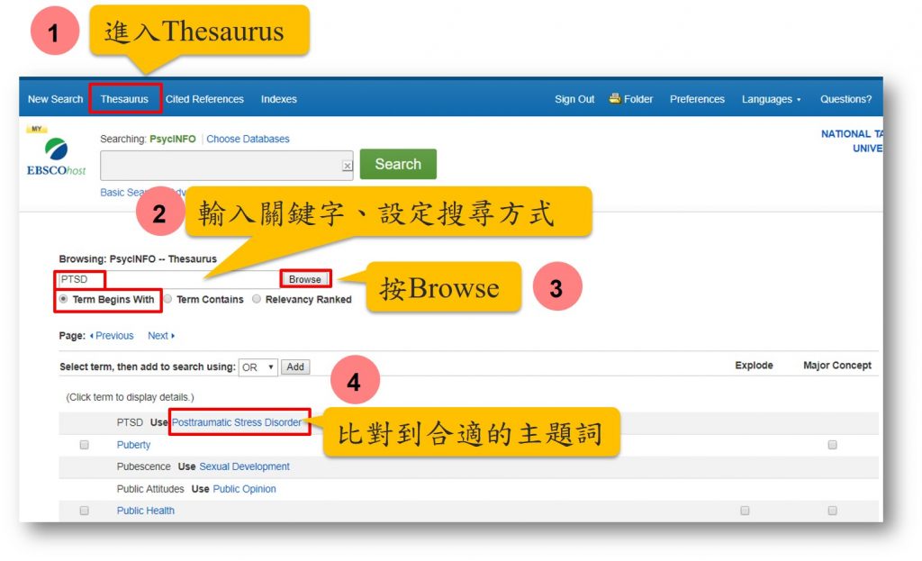Click Sign Out link
The width and height of the screenshot is (922, 561).
pyautogui.click(x=574, y=99)
